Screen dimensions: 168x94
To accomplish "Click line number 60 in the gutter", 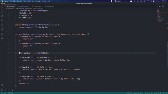I will [8, 53].
